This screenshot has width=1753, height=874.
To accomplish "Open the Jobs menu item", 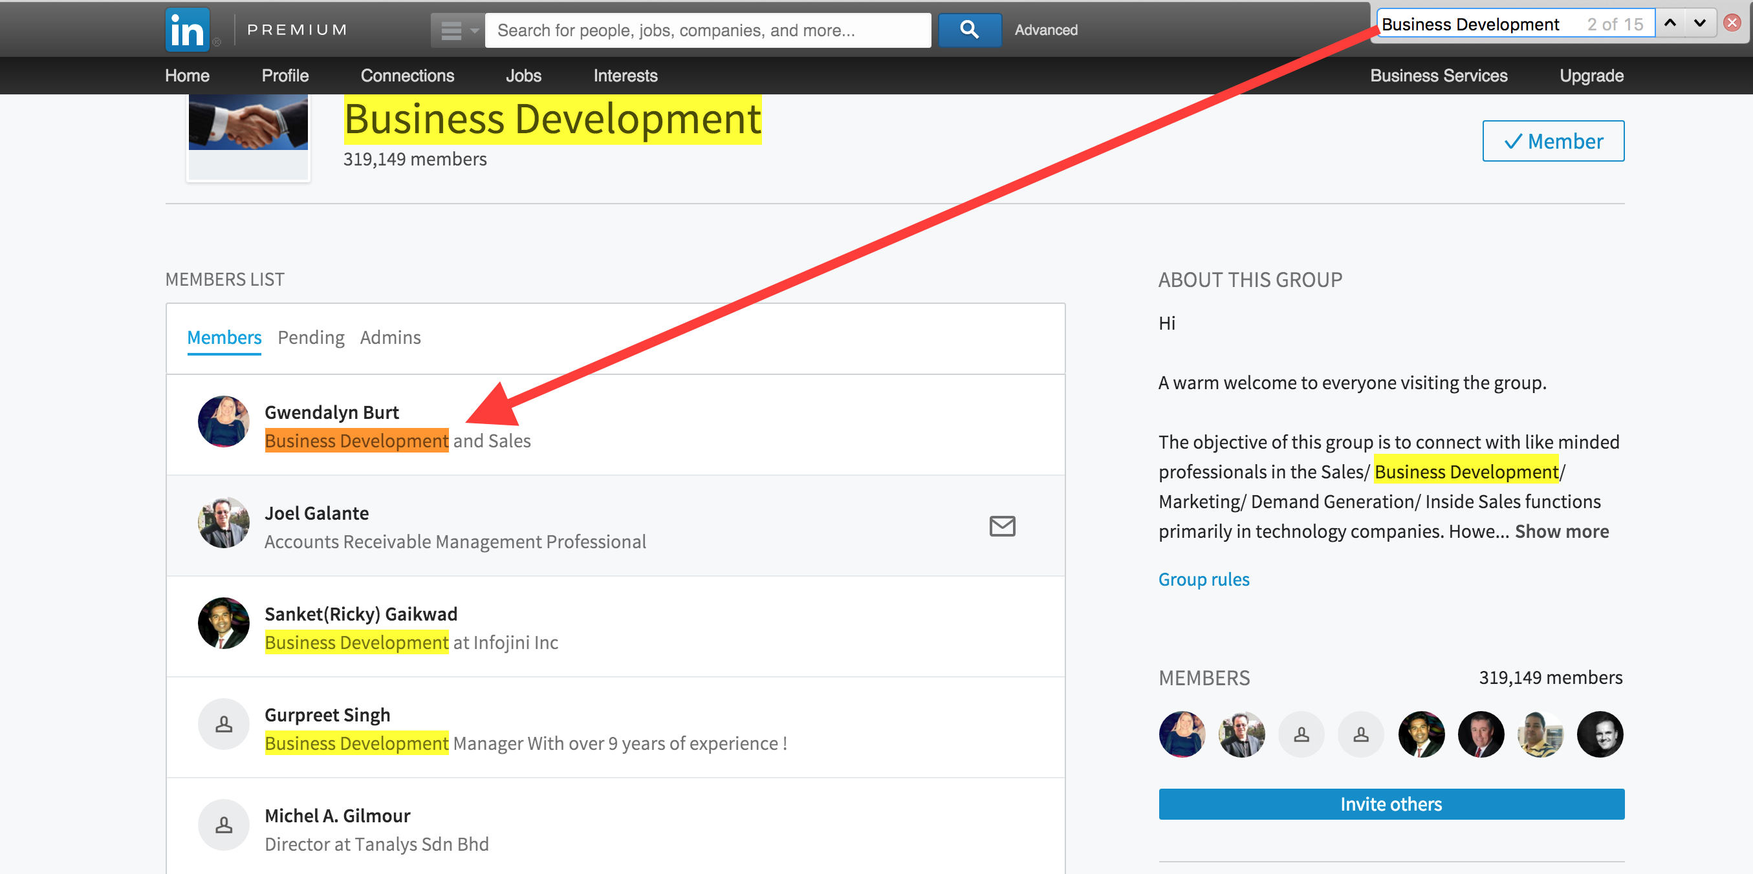I will click(x=523, y=76).
